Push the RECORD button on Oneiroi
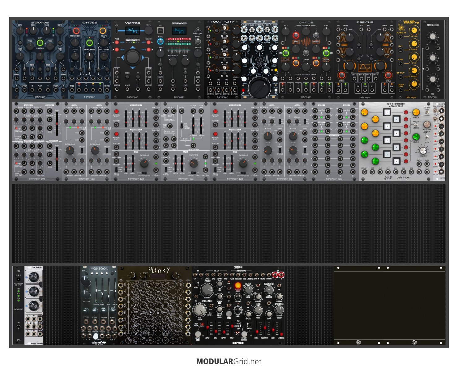The image size is (458, 368). click(198, 334)
